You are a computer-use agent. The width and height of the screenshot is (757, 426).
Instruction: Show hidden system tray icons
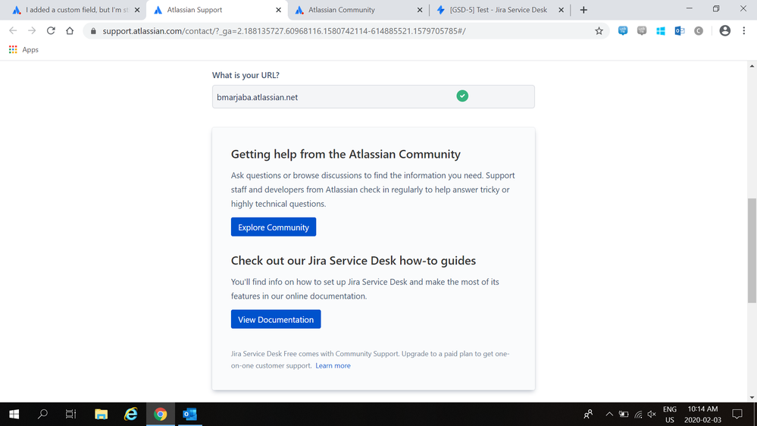click(x=609, y=414)
